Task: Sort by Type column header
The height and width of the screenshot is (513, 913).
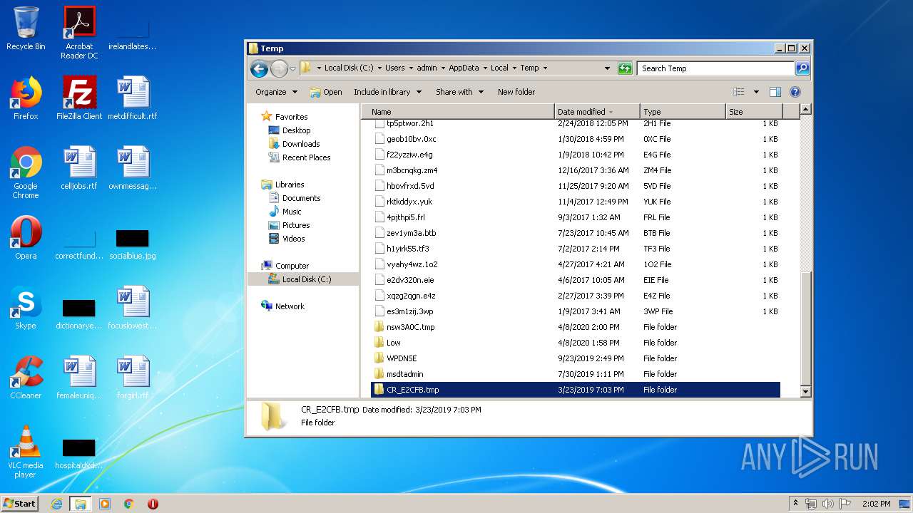Action: [683, 112]
